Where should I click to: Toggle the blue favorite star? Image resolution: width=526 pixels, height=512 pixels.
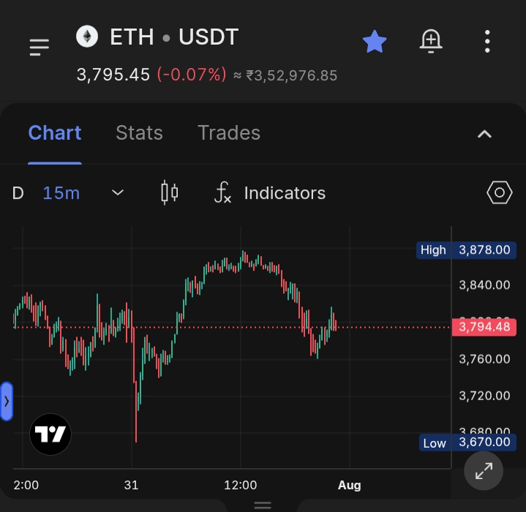[x=375, y=42]
